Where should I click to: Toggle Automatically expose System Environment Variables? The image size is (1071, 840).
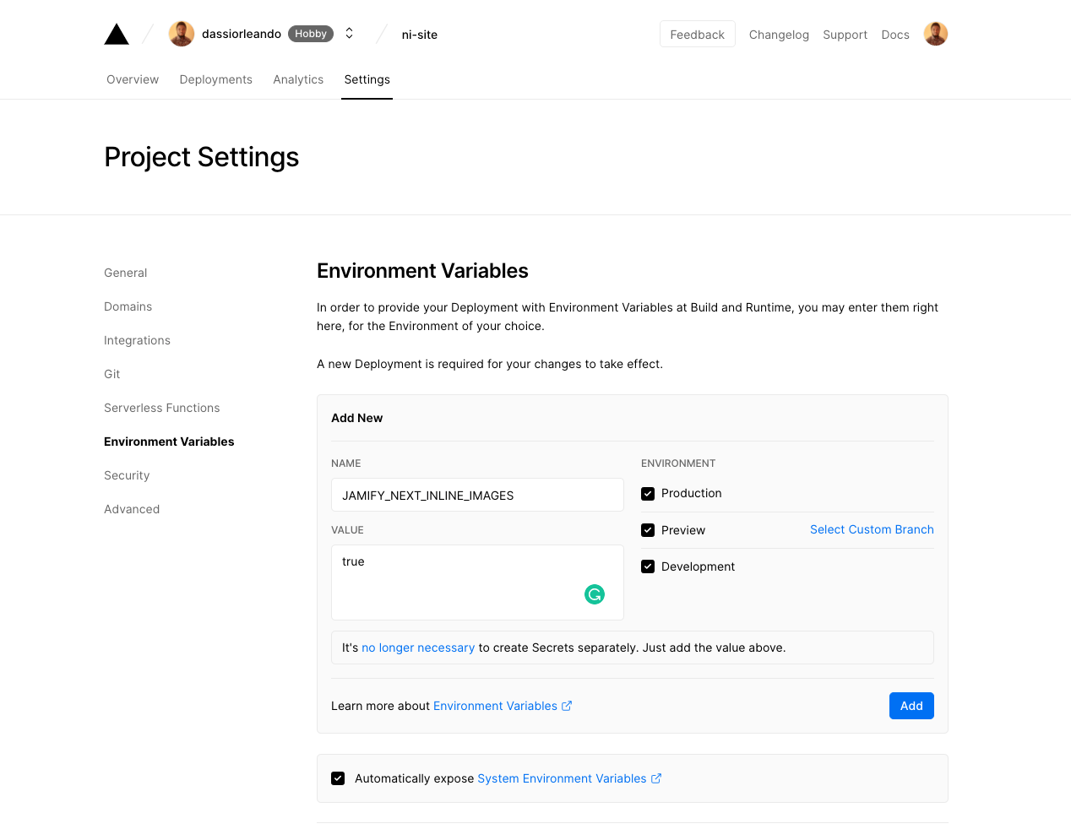point(338,778)
